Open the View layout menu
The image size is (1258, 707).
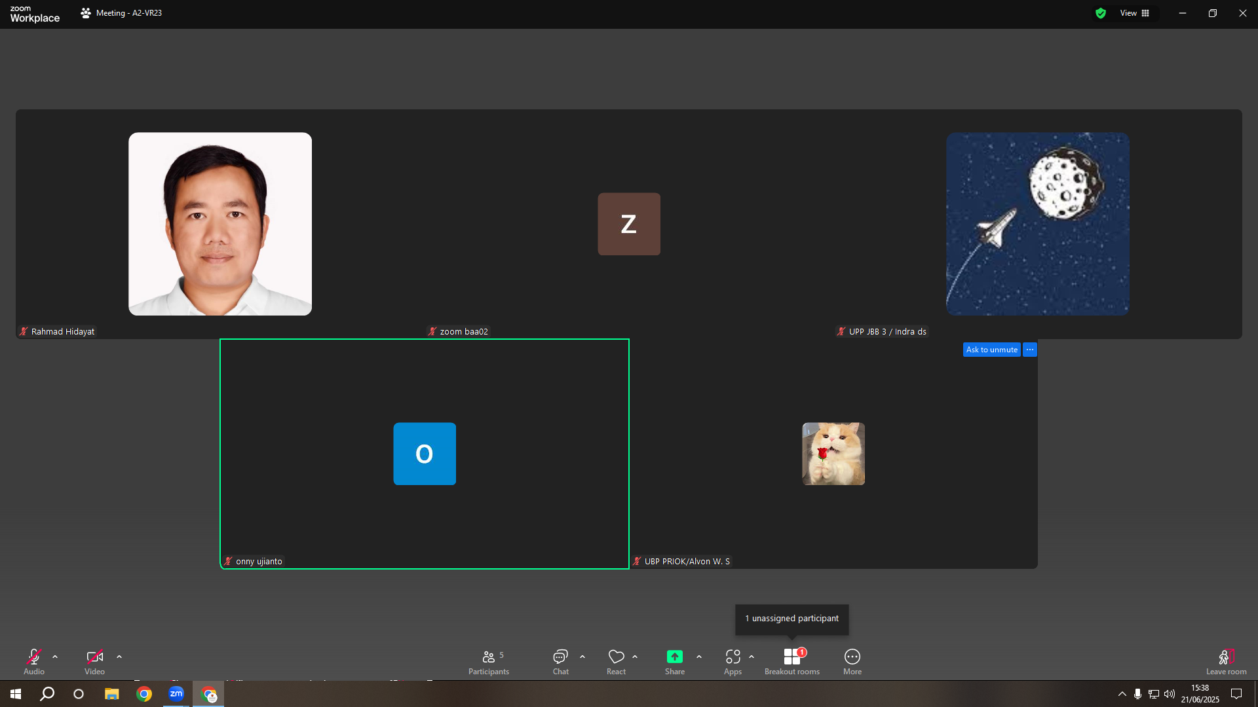pos(1135,13)
